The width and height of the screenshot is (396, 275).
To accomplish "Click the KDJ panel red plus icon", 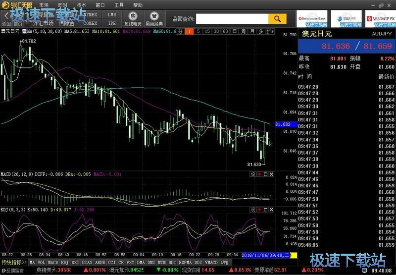I will [259, 210].
